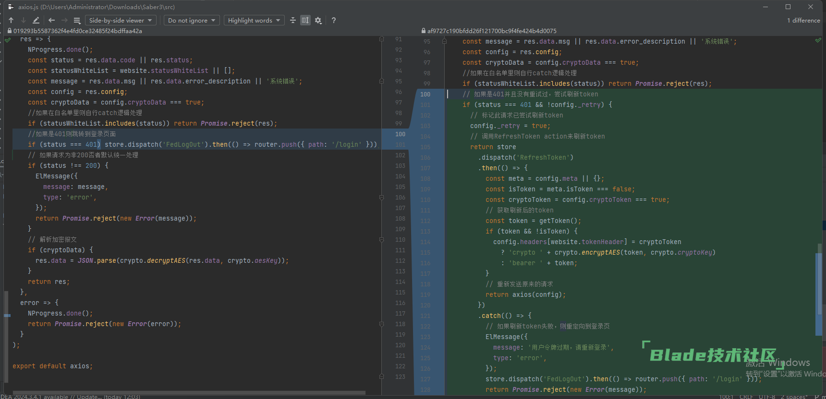
Task: Click left line with store.dispatch('FedLogOut')
Action: (x=203, y=144)
